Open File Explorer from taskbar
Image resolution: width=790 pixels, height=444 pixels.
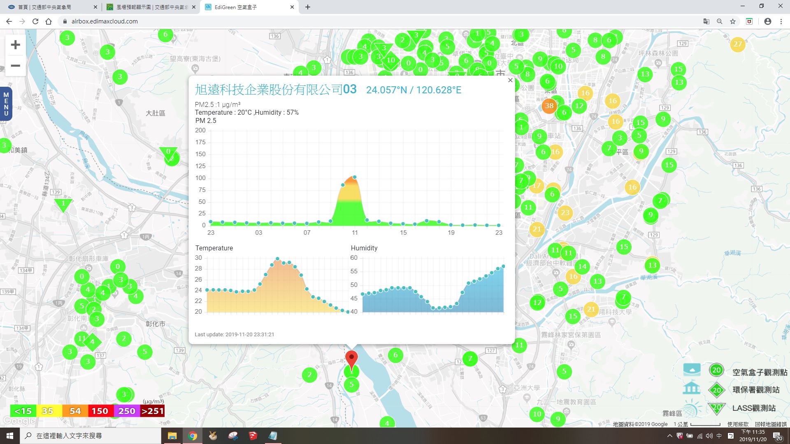[x=172, y=436]
